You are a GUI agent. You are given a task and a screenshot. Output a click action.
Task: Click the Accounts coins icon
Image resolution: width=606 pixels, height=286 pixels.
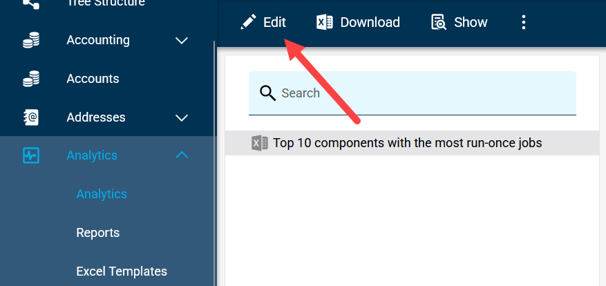31,79
